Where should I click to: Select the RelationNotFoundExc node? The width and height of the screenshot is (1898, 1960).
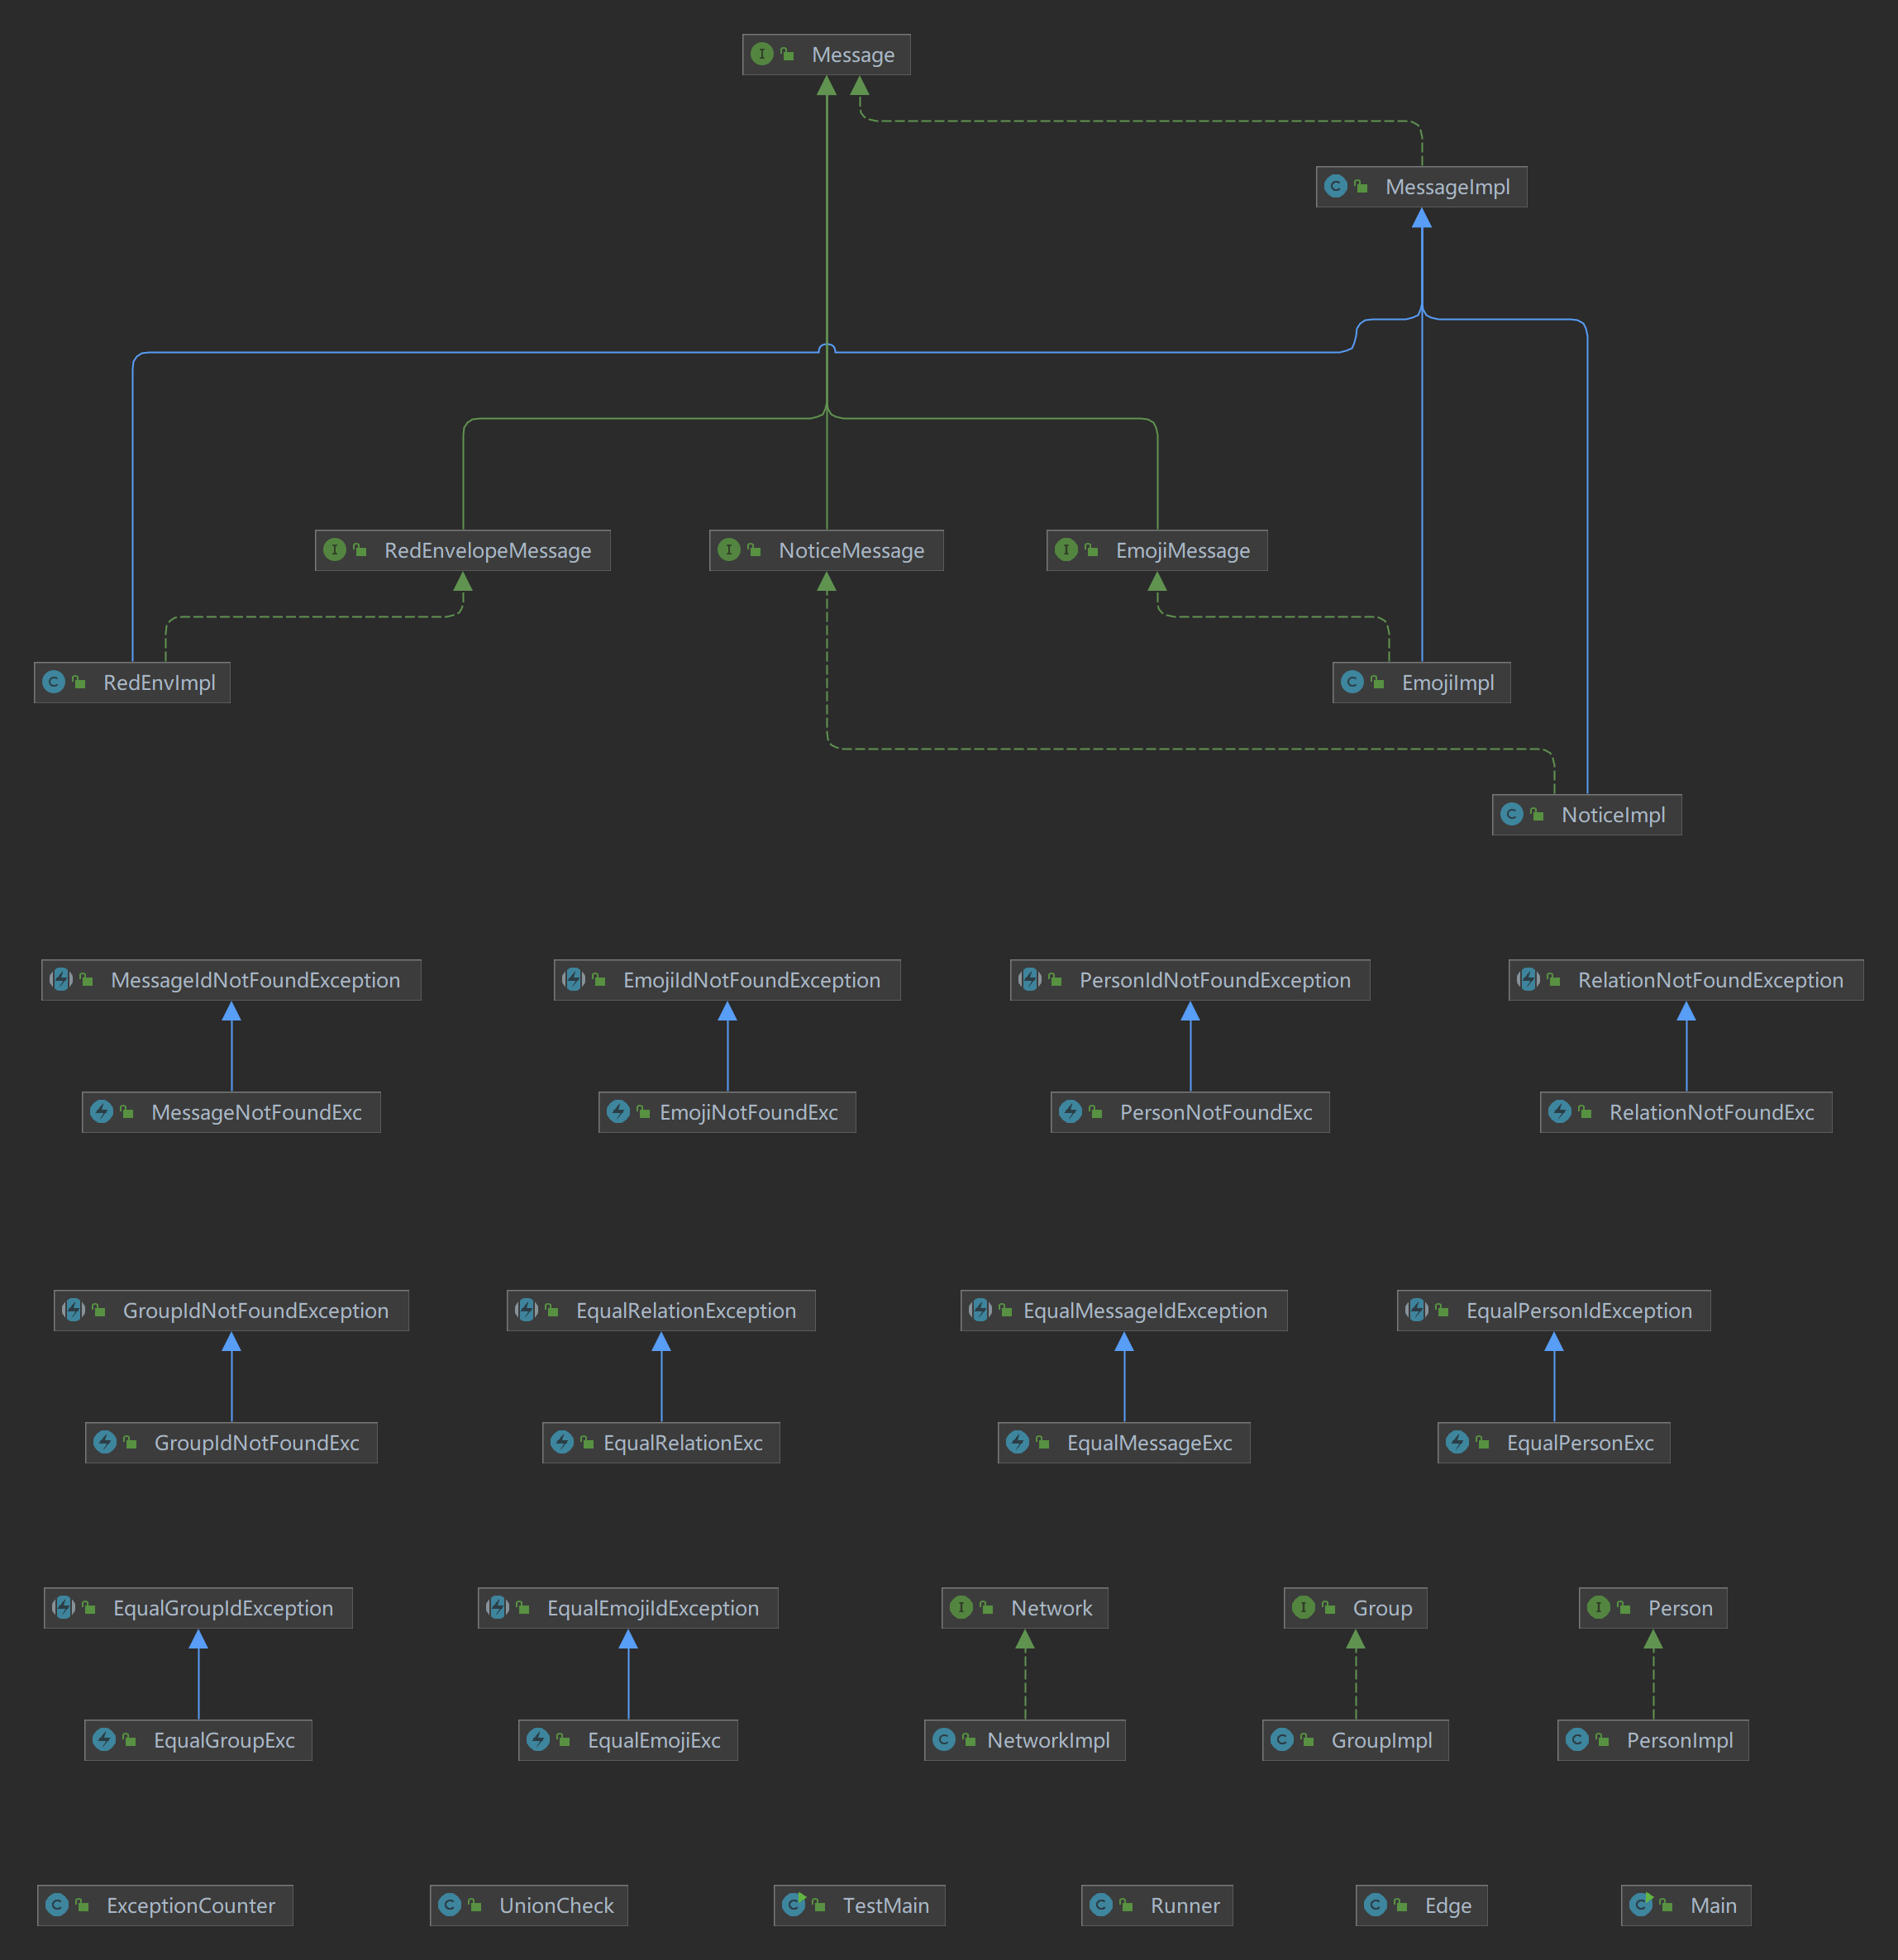coord(1686,1112)
